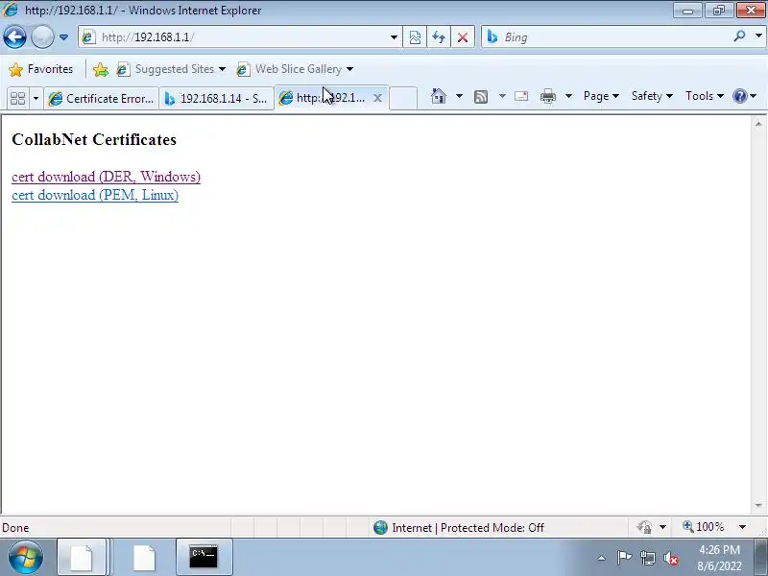Select the http://192.1... active tab
The height and width of the screenshot is (576, 768).
[325, 98]
